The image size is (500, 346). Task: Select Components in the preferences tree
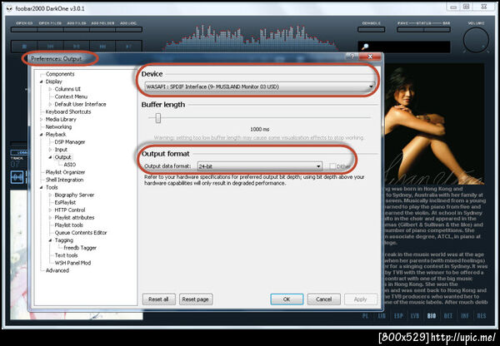tap(60, 74)
